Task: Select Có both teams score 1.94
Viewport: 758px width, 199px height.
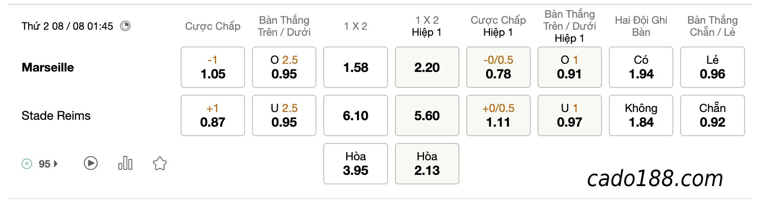Action: 641,67
